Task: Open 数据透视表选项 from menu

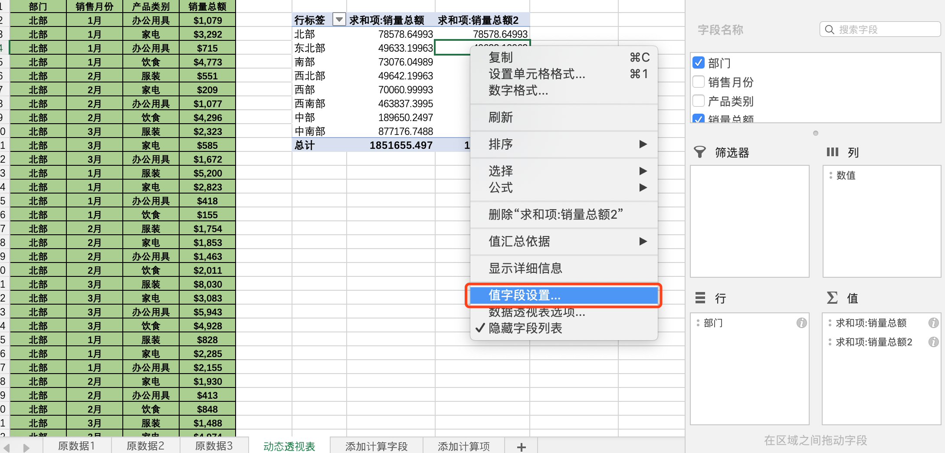Action: (564, 312)
